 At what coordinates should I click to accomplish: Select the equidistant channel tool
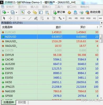[36, 18]
